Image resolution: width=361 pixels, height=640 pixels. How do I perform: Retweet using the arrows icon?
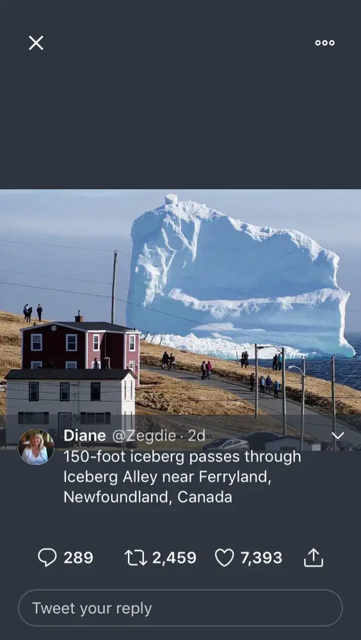pos(136,557)
